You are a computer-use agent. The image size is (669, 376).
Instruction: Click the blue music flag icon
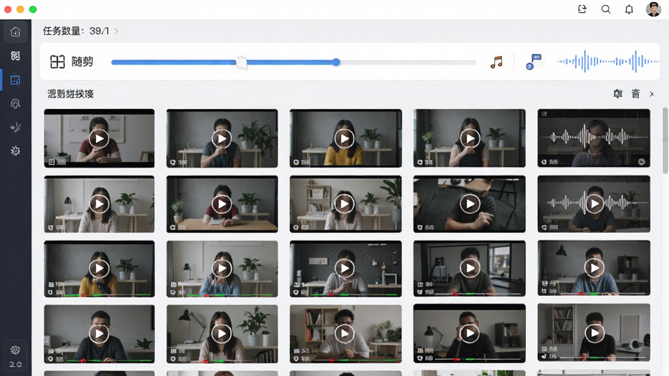[x=533, y=62]
